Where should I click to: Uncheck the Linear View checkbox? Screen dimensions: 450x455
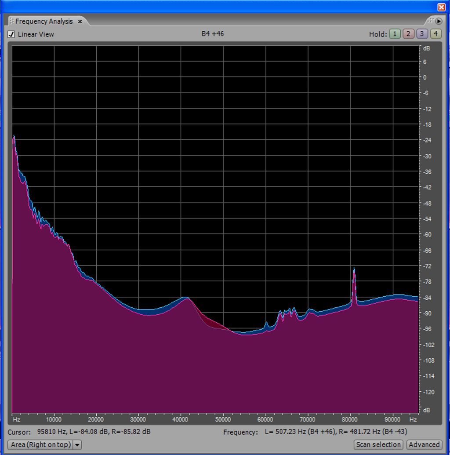11,34
